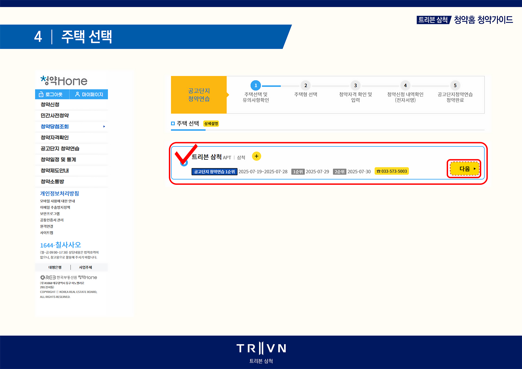
Task: Select the 트리븐 삼척 radio button
Action: 184,163
